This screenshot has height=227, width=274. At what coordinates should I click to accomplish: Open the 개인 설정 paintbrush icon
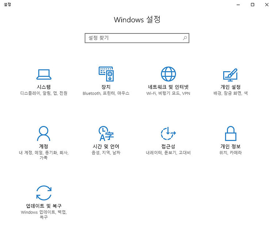230,75
